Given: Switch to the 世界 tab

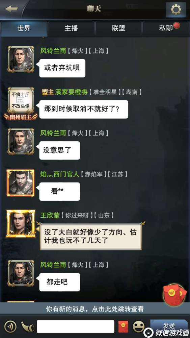Looking at the screenshot, I should 24,29.
